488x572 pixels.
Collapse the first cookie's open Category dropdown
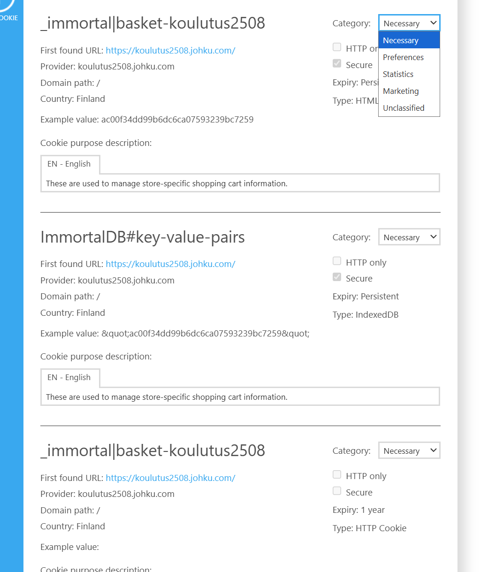click(409, 23)
